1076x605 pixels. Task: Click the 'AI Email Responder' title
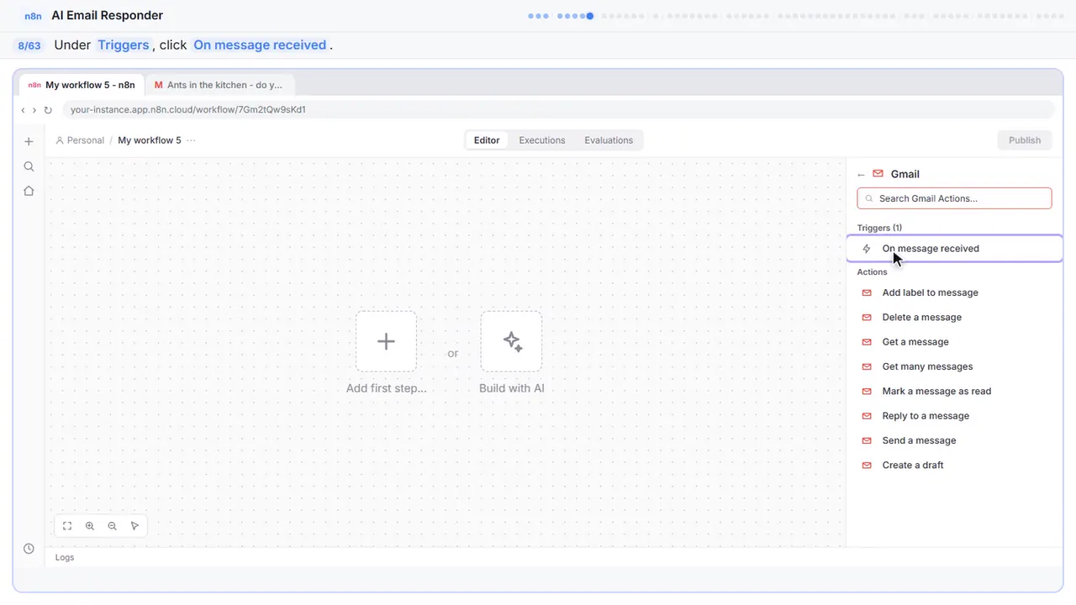click(108, 15)
